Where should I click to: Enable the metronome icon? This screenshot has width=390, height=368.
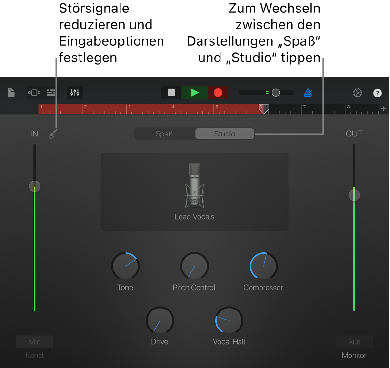308,93
